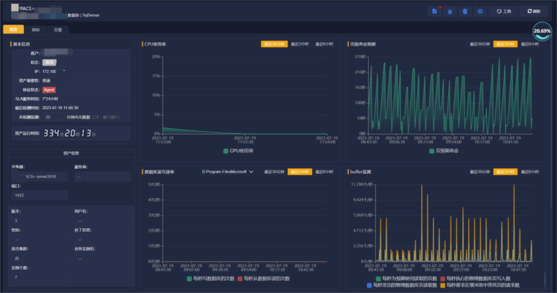This screenshot has width=557, height=293.
Task: Click the 实例个数 field showing 7
Action: point(39,278)
